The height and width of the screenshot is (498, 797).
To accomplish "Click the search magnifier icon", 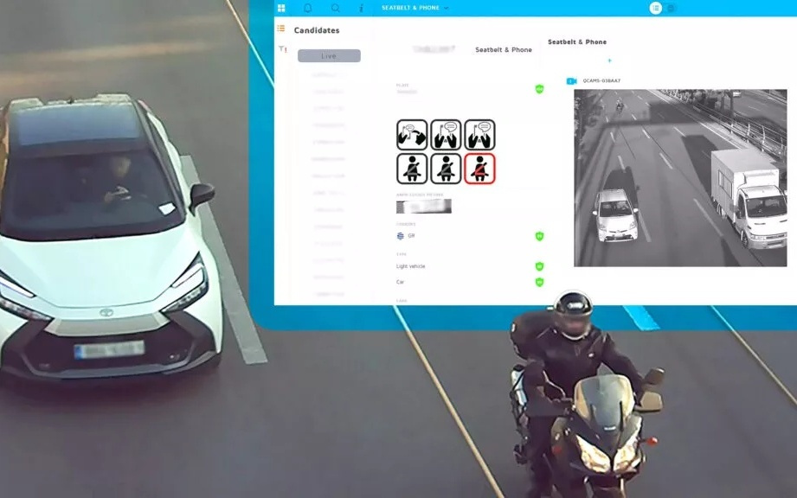I will click(x=335, y=8).
